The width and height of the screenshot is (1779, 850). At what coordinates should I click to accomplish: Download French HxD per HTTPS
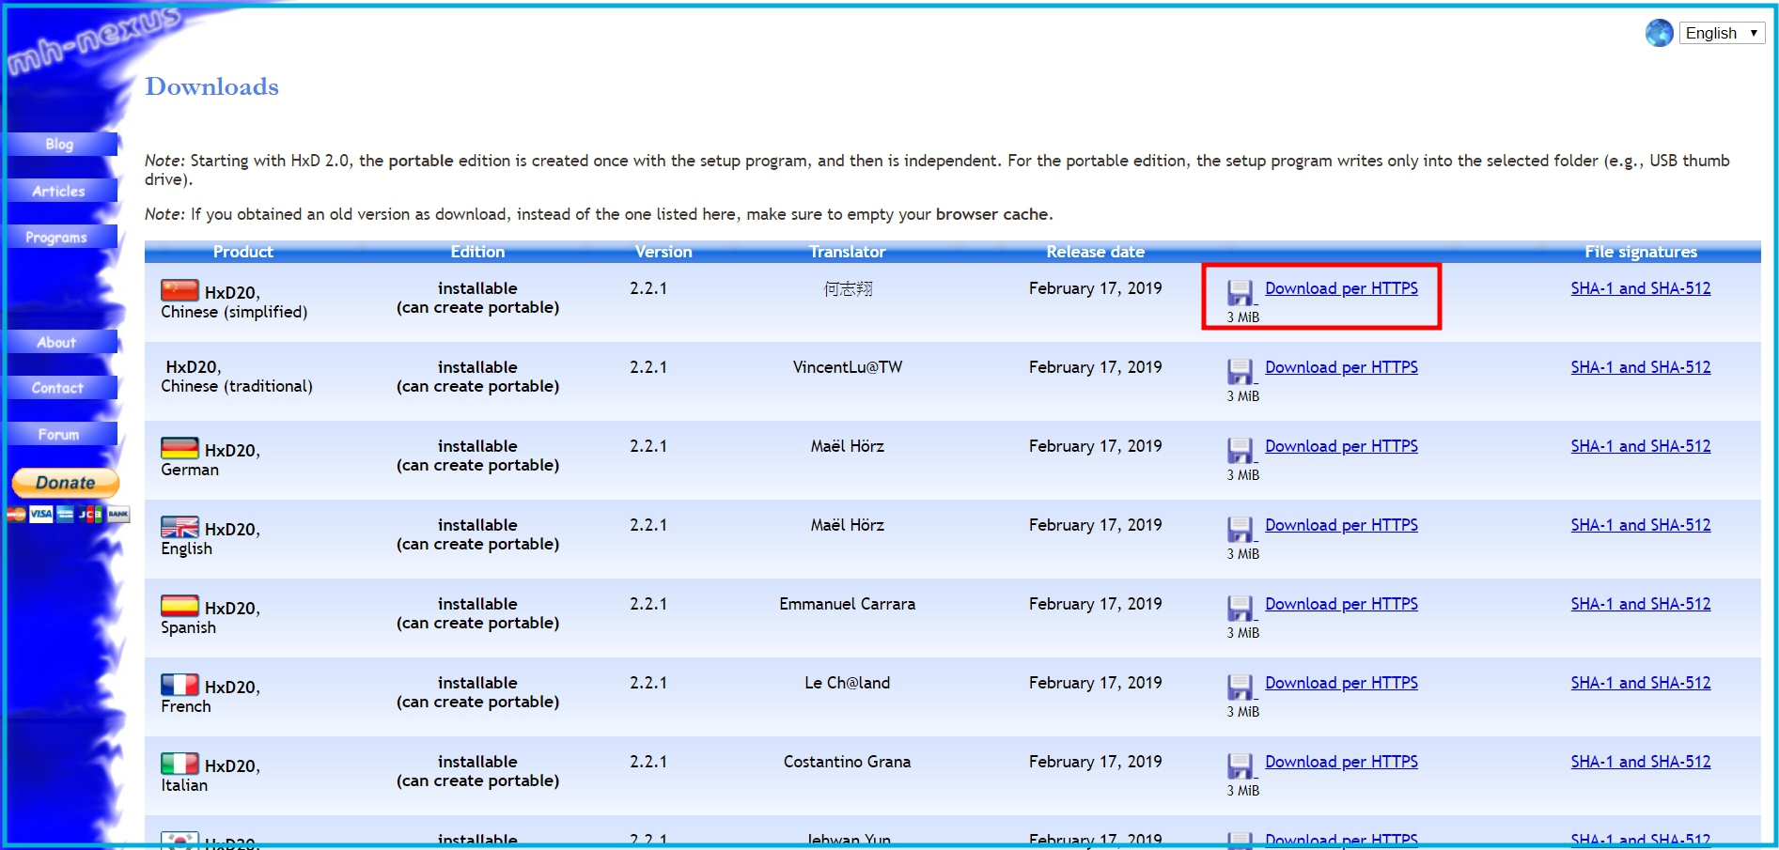(1341, 683)
